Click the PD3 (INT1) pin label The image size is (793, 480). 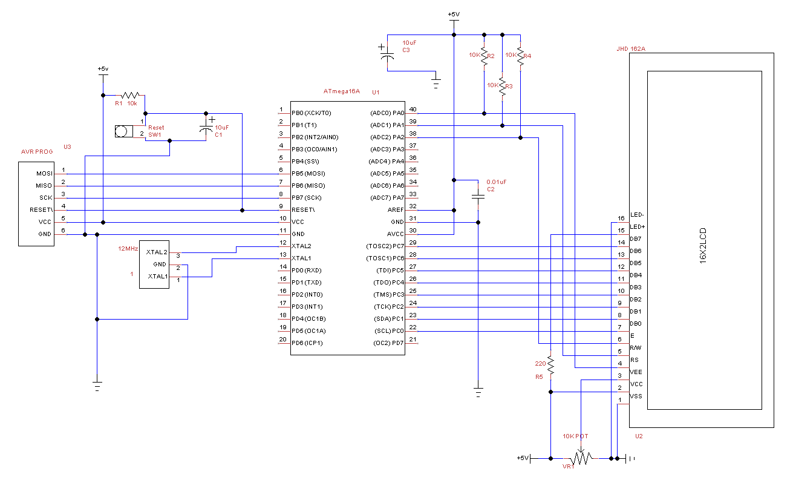point(307,307)
